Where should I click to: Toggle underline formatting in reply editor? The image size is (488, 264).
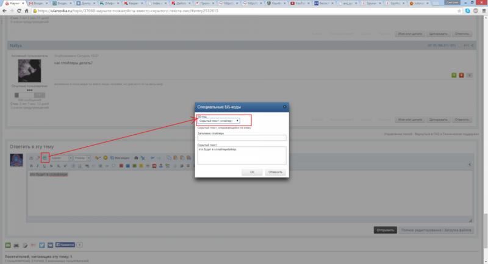[45, 166]
